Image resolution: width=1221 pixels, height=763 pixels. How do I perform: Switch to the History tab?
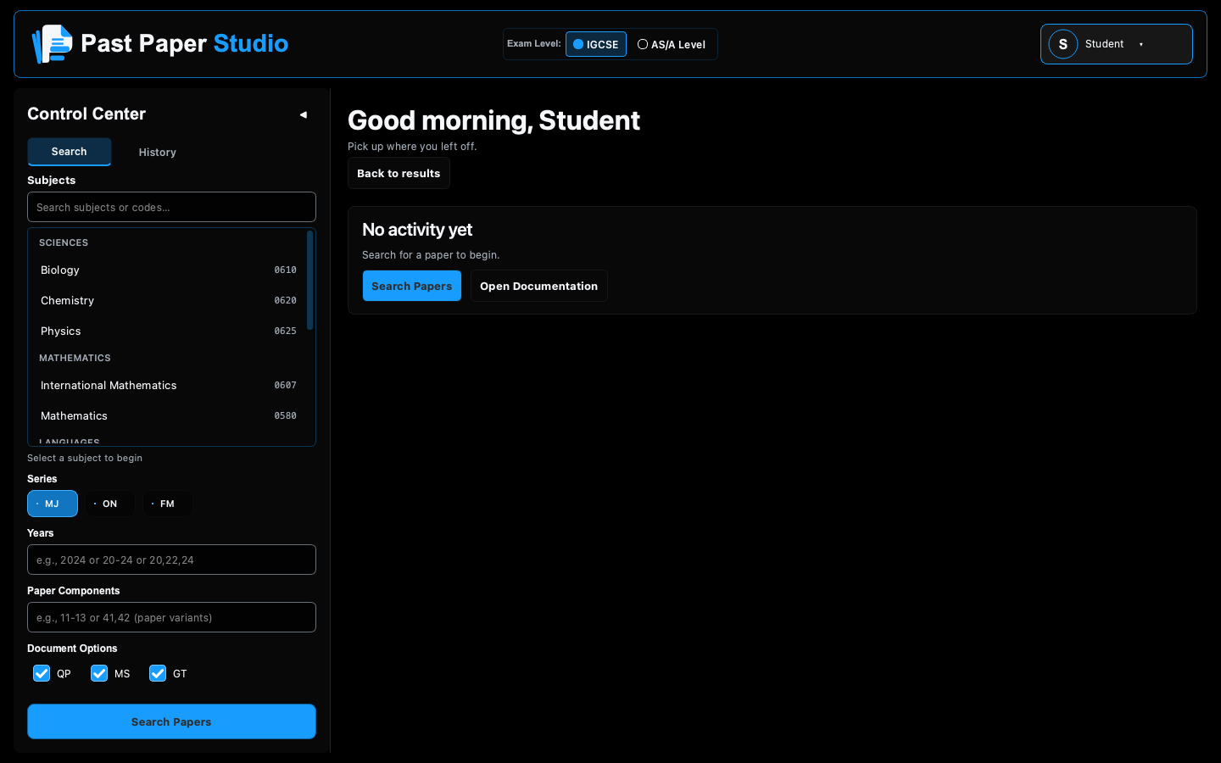pos(158,153)
